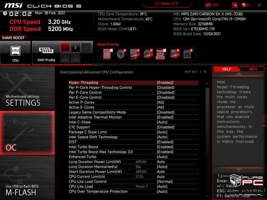267x200 pixels.
Task: Click the Overclocking\Advanced CPU Configuration breadcrumb
Action: point(96,72)
